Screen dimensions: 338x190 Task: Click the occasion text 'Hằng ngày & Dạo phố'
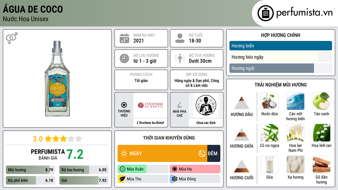pos(192,80)
